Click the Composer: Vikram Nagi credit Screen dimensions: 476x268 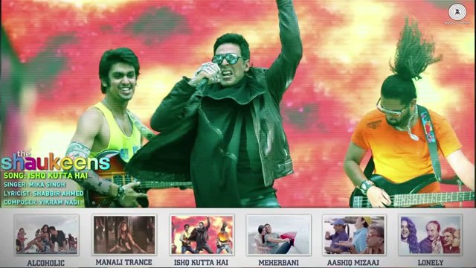pyautogui.click(x=42, y=202)
